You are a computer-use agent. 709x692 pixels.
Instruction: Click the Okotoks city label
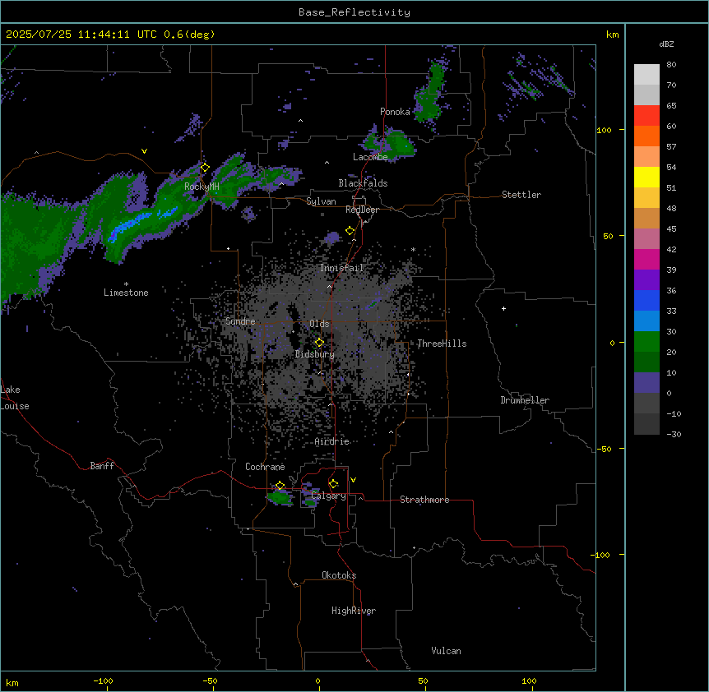tap(339, 575)
